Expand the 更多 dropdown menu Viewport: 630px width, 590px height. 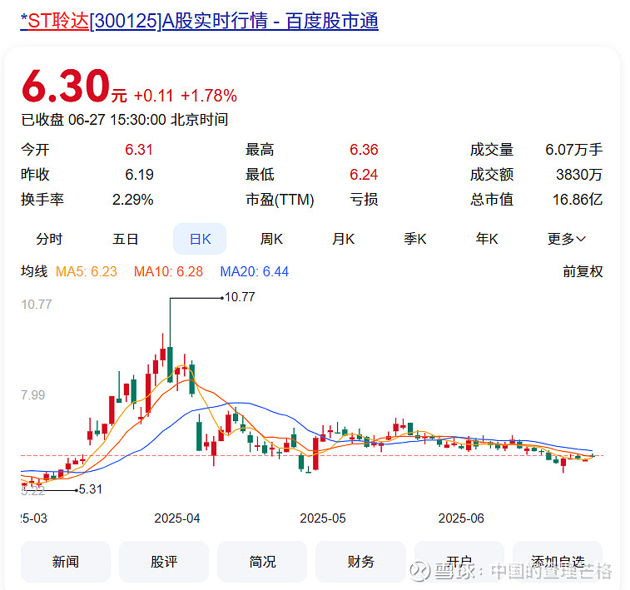(x=566, y=239)
